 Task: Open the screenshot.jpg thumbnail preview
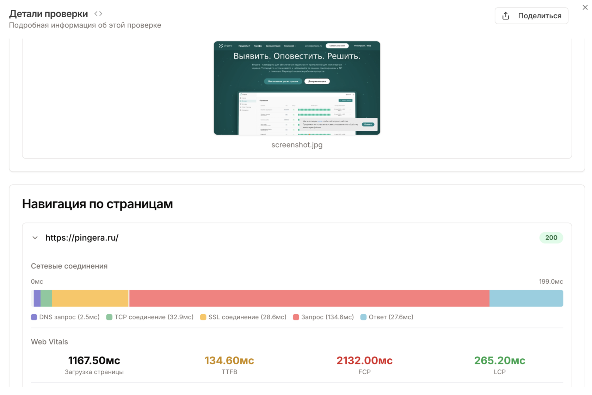point(297,88)
